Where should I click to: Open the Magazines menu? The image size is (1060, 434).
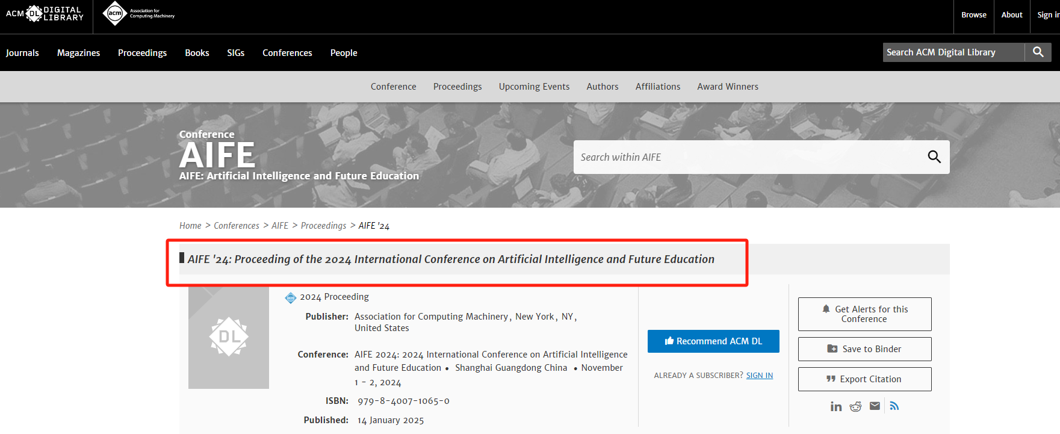click(78, 53)
